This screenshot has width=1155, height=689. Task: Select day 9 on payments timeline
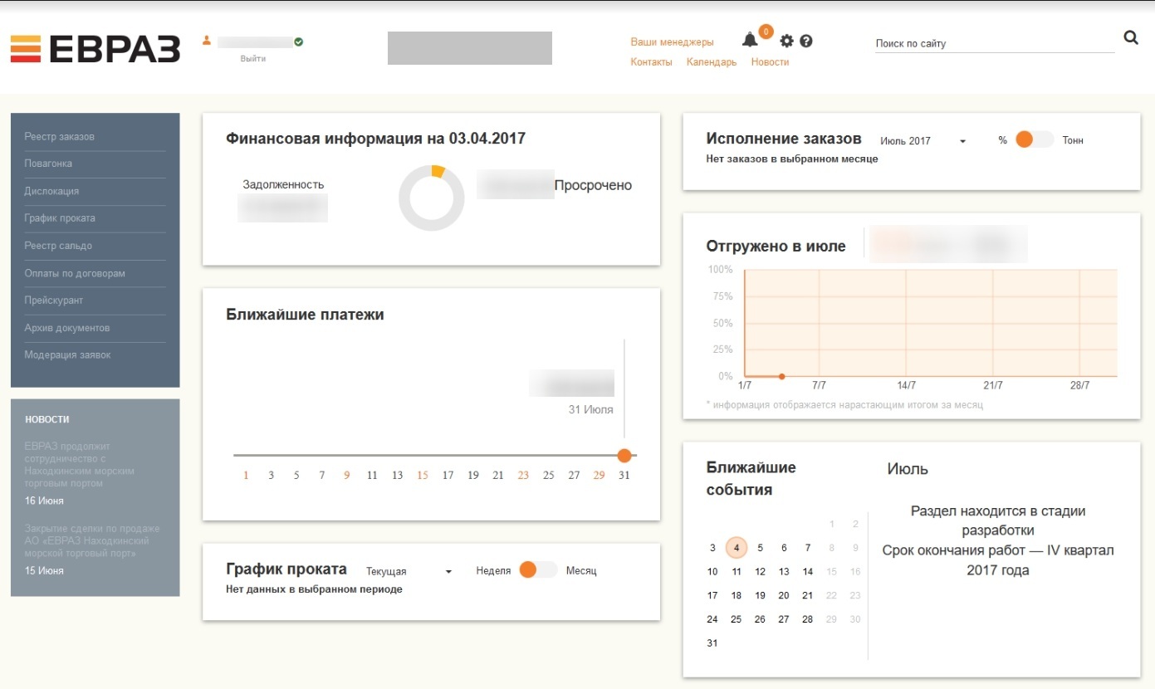click(x=346, y=476)
